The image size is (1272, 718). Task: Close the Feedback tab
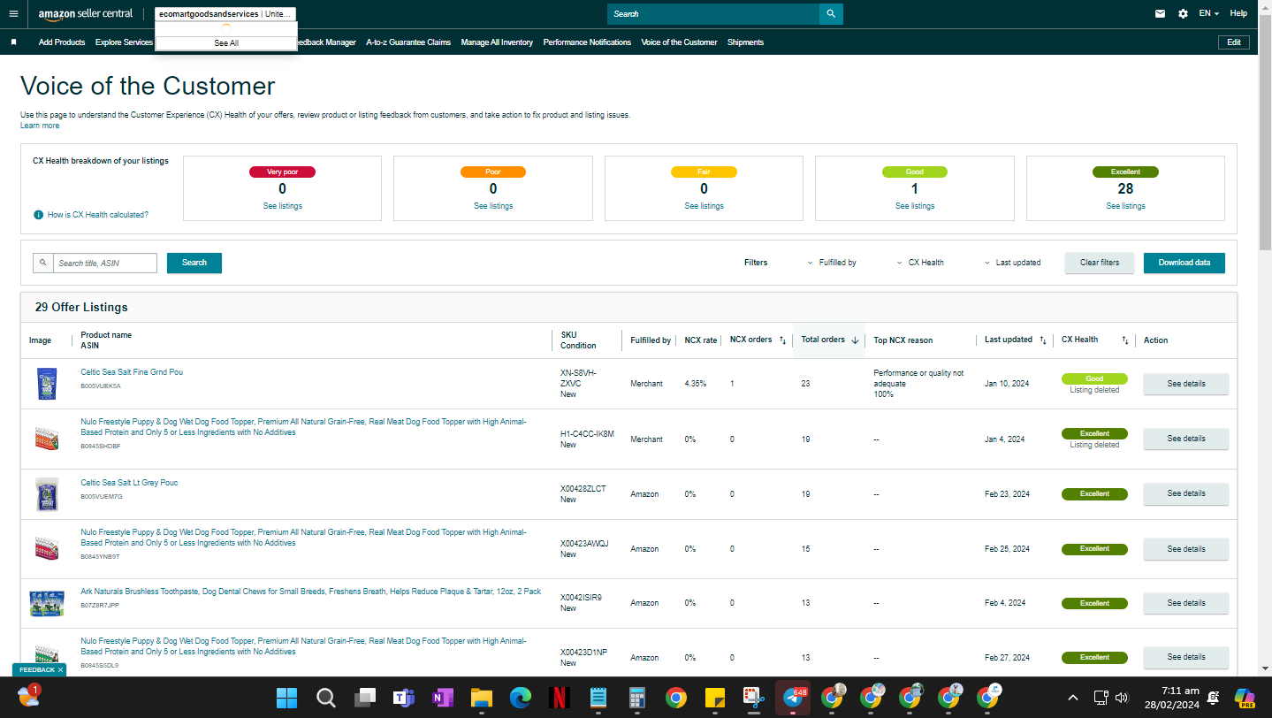click(60, 670)
